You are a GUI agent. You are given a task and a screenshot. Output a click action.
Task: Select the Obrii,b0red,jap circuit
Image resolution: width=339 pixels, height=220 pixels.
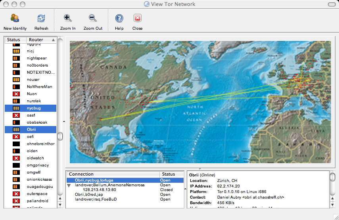tap(125, 195)
